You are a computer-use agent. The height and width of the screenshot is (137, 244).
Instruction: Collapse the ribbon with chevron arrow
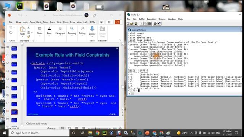click(x=120, y=40)
